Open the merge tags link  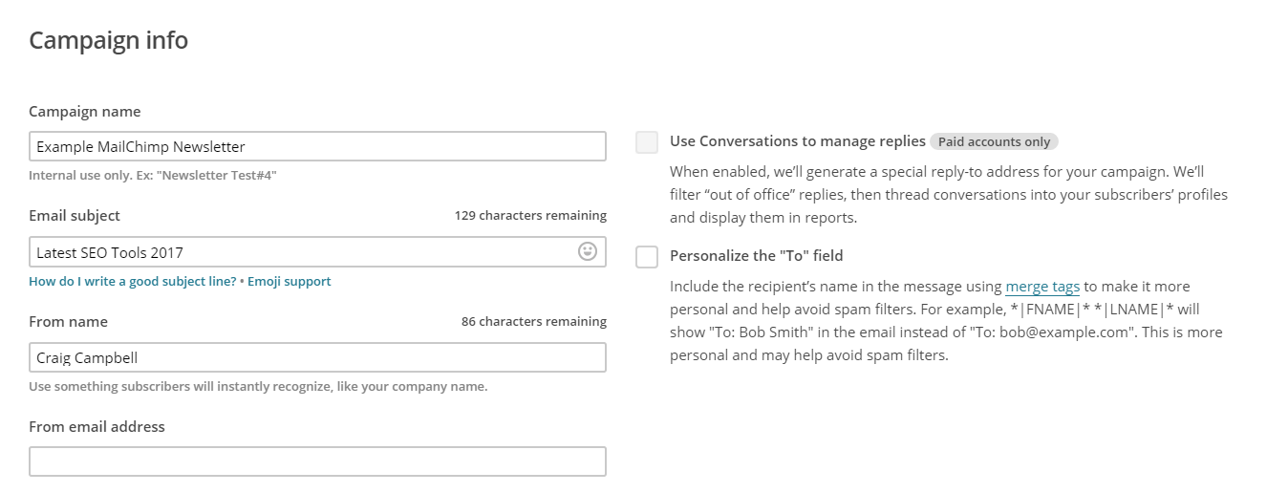point(1042,286)
